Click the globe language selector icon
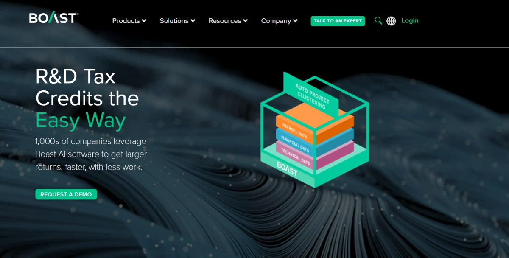The width and height of the screenshot is (509, 258). 391,21
